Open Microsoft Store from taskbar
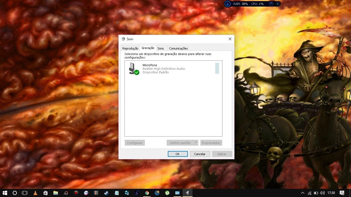 pyautogui.click(x=45, y=193)
